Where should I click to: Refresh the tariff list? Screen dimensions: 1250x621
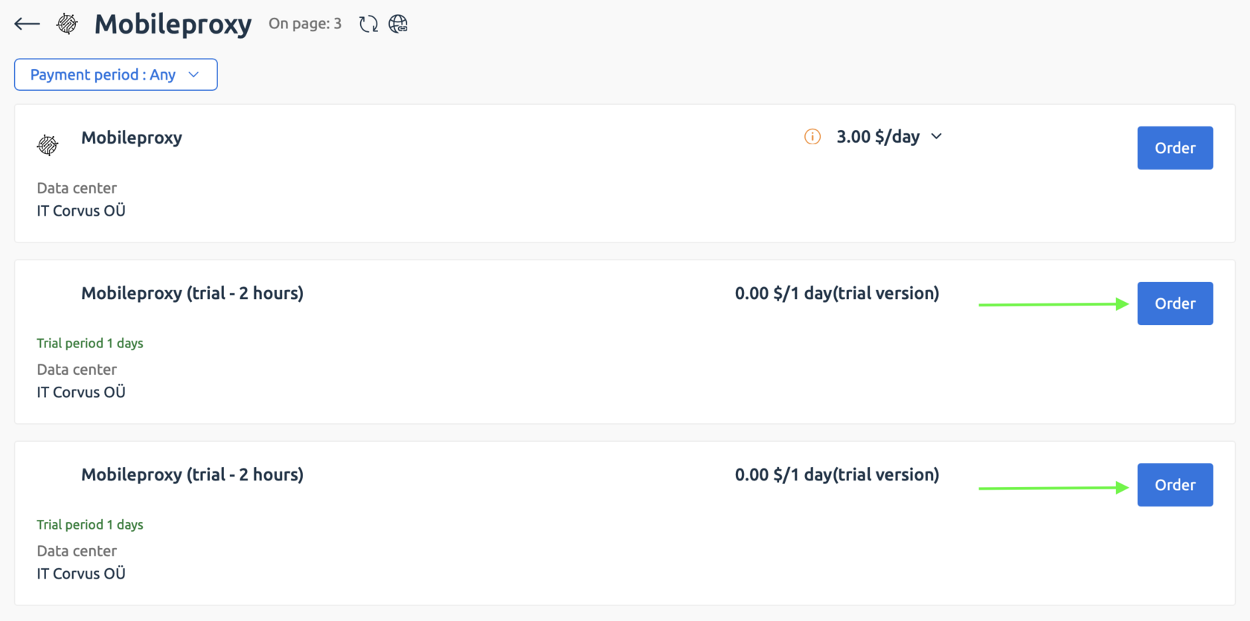pos(368,23)
